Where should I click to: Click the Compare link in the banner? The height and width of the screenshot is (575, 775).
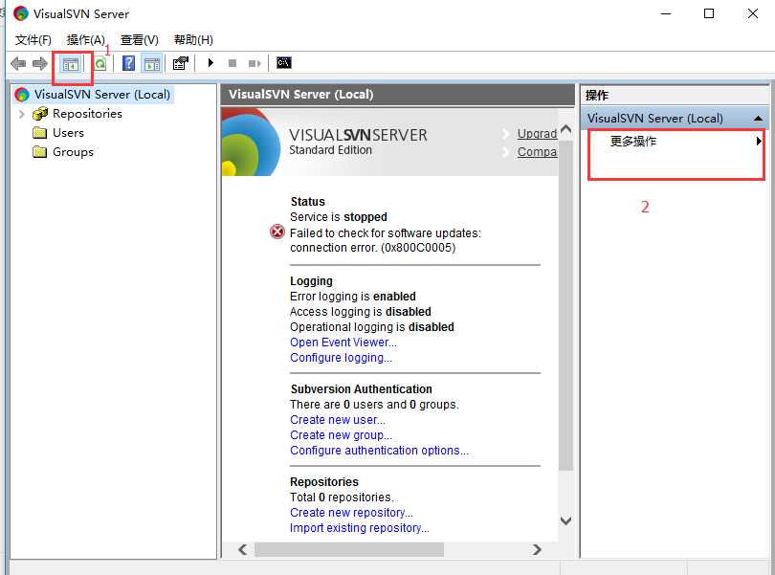coord(537,152)
